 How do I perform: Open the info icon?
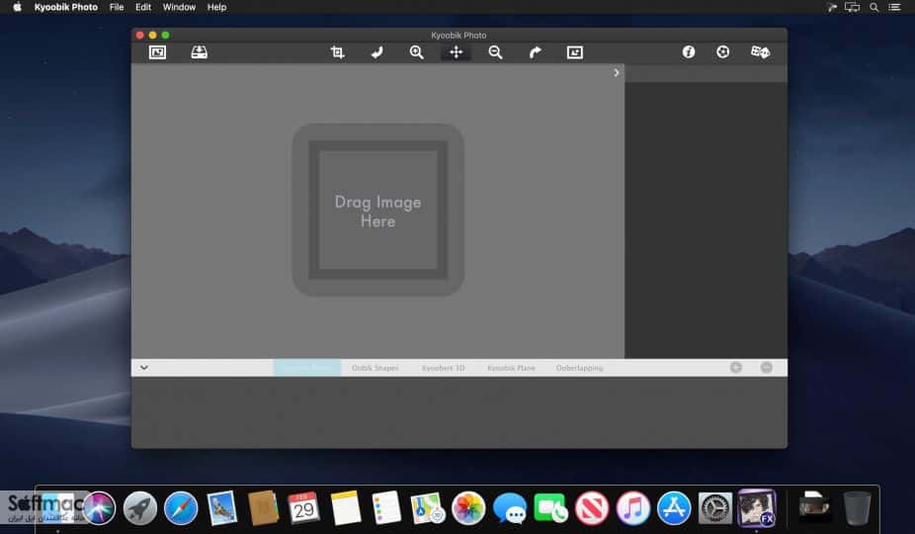click(689, 52)
